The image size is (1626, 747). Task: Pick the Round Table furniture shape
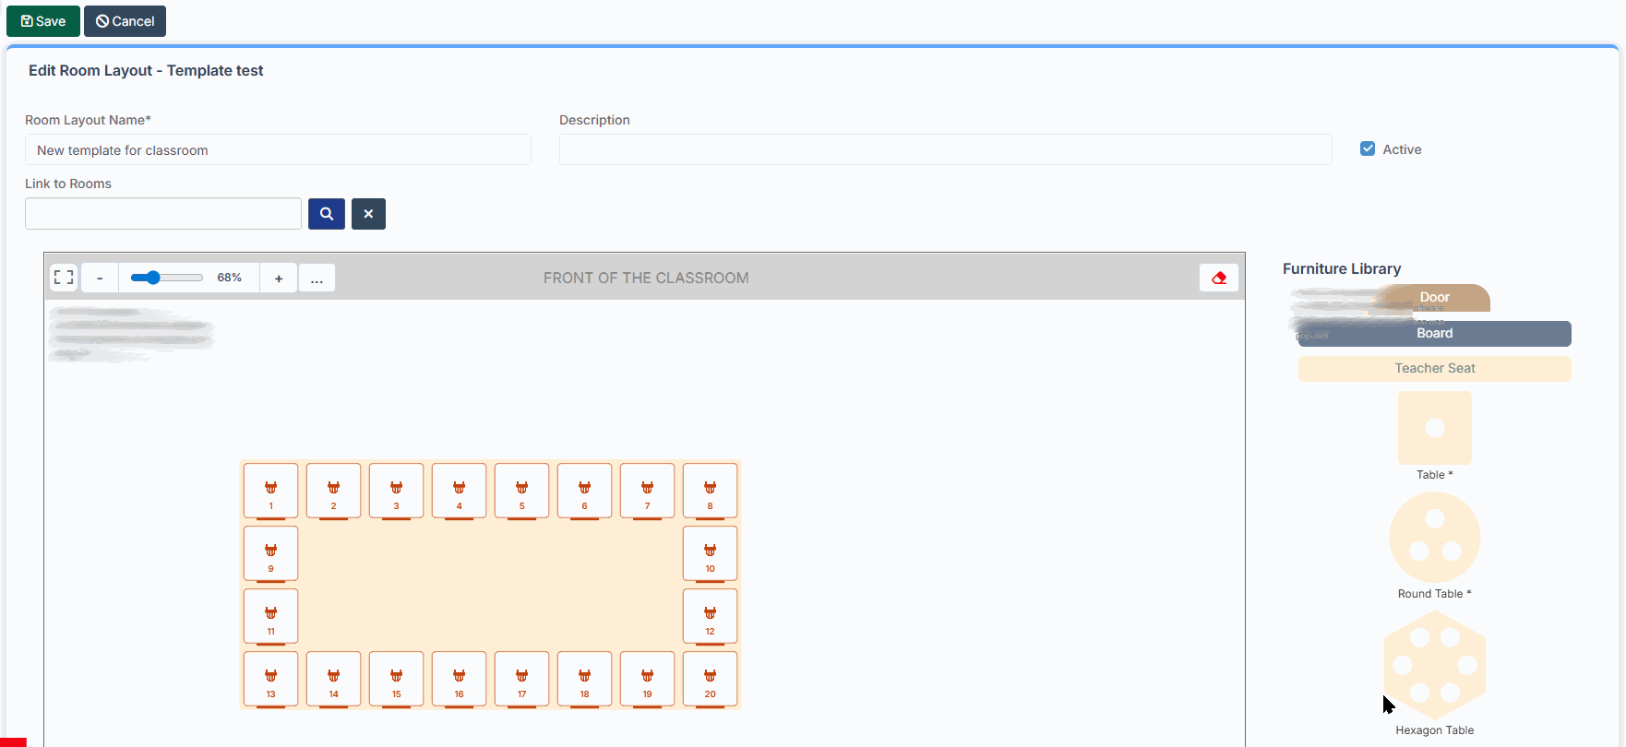[x=1434, y=538]
